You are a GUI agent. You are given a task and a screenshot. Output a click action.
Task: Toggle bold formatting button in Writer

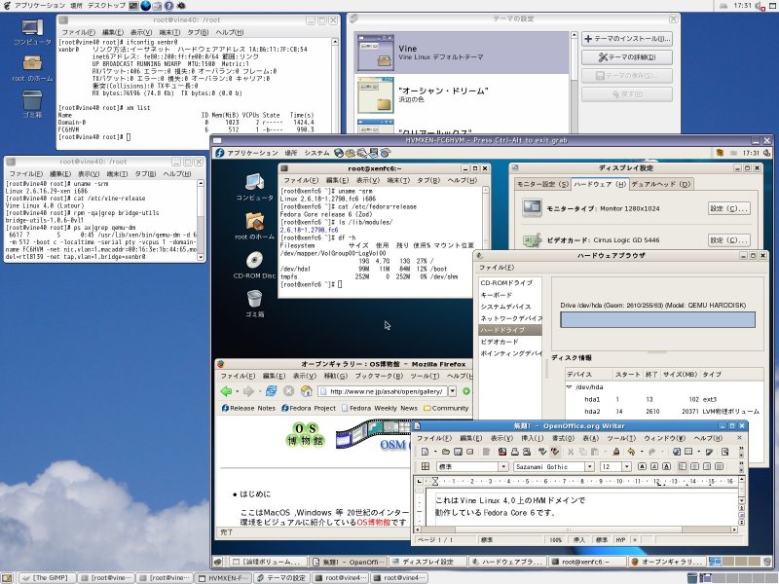click(x=643, y=467)
